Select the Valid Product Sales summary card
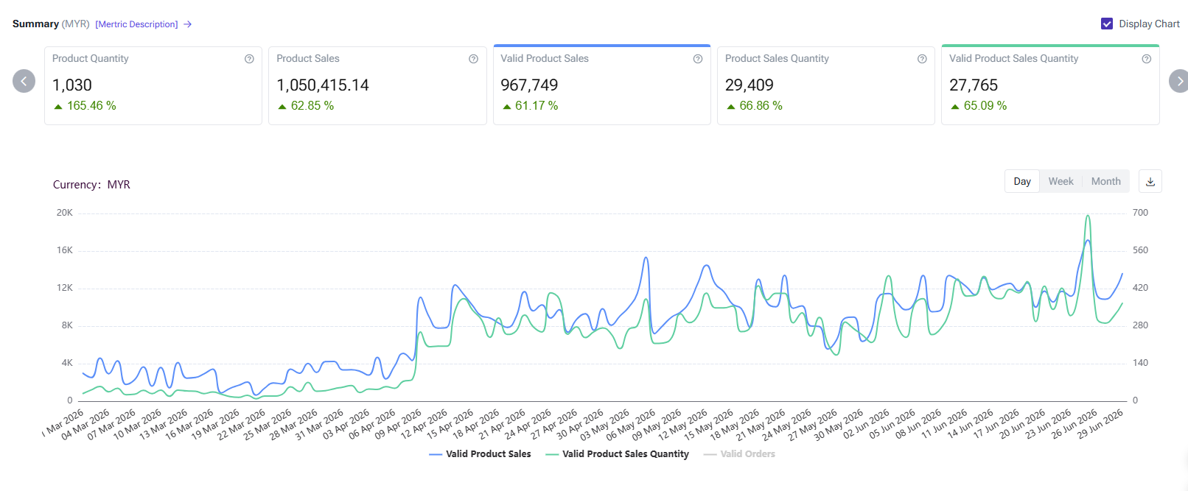The height and width of the screenshot is (491, 1188). [x=601, y=85]
